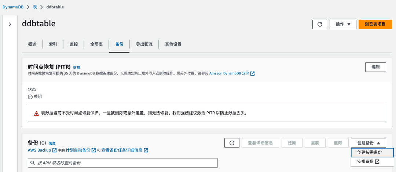
Task: Click external icon beside 查看备份任务详细信息
Action: 146,150
